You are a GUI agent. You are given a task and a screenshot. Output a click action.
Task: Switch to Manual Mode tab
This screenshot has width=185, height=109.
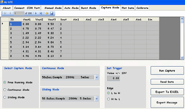click(52, 8)
